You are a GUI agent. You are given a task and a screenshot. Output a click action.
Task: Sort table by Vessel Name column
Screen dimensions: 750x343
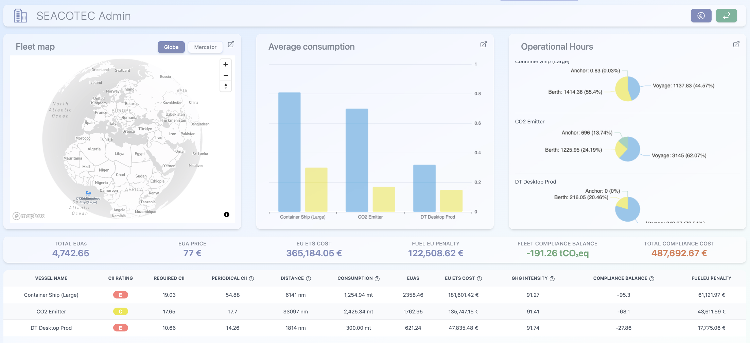[x=51, y=278]
